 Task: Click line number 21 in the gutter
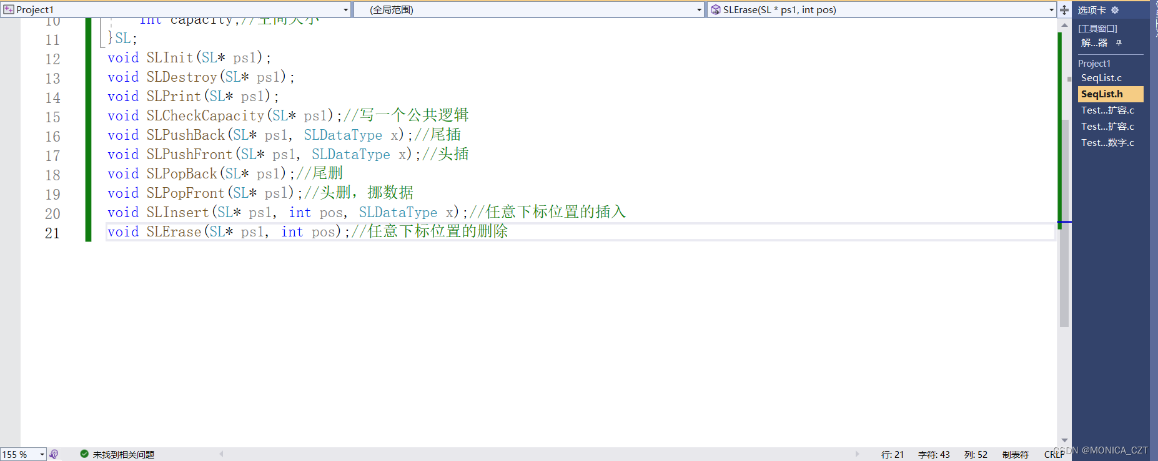52,233
